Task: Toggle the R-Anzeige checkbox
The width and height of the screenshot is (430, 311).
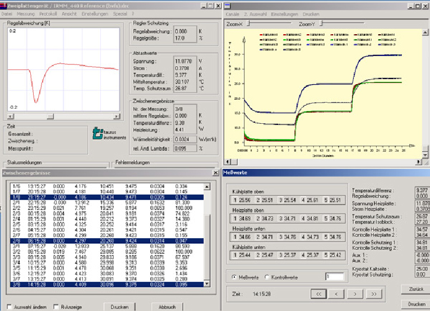Action: [56, 307]
